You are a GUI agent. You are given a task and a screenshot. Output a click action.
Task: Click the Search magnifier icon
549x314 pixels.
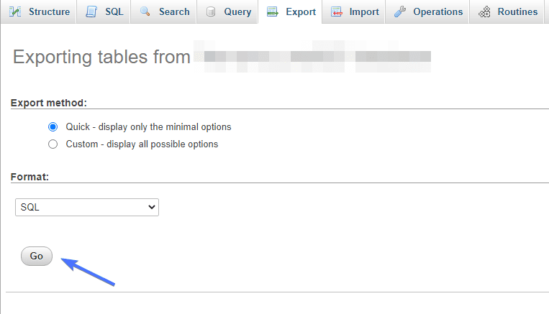click(x=145, y=12)
